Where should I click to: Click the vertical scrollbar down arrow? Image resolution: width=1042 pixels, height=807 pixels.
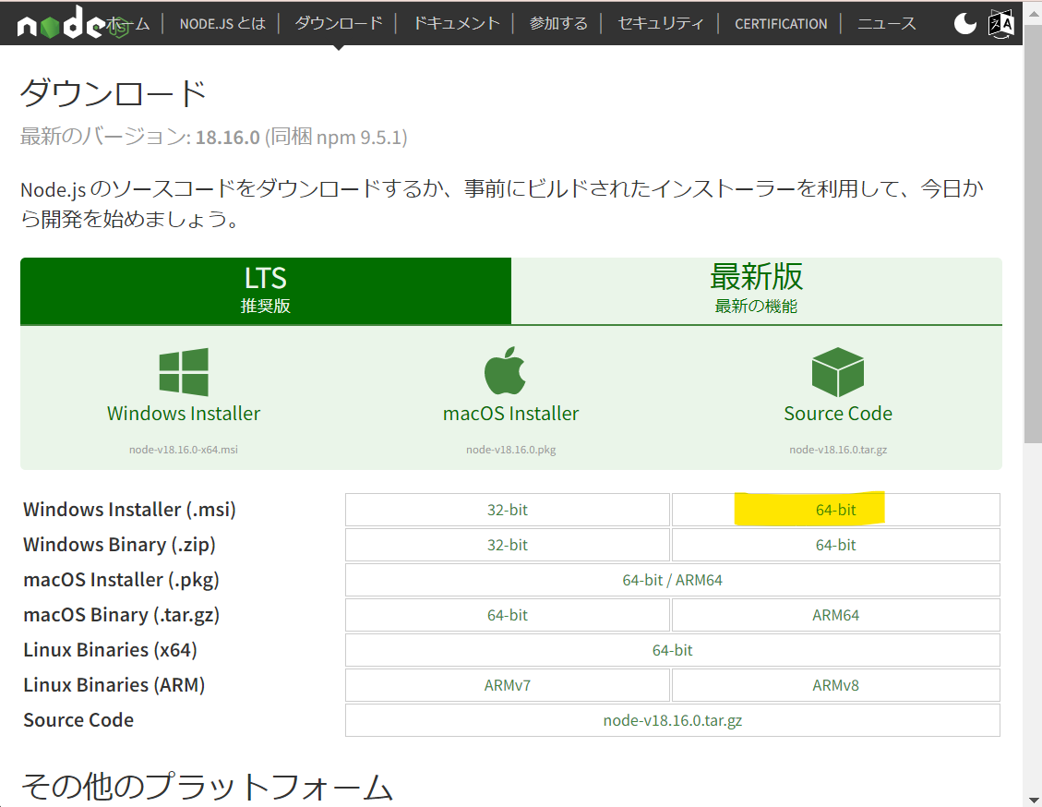click(1034, 798)
